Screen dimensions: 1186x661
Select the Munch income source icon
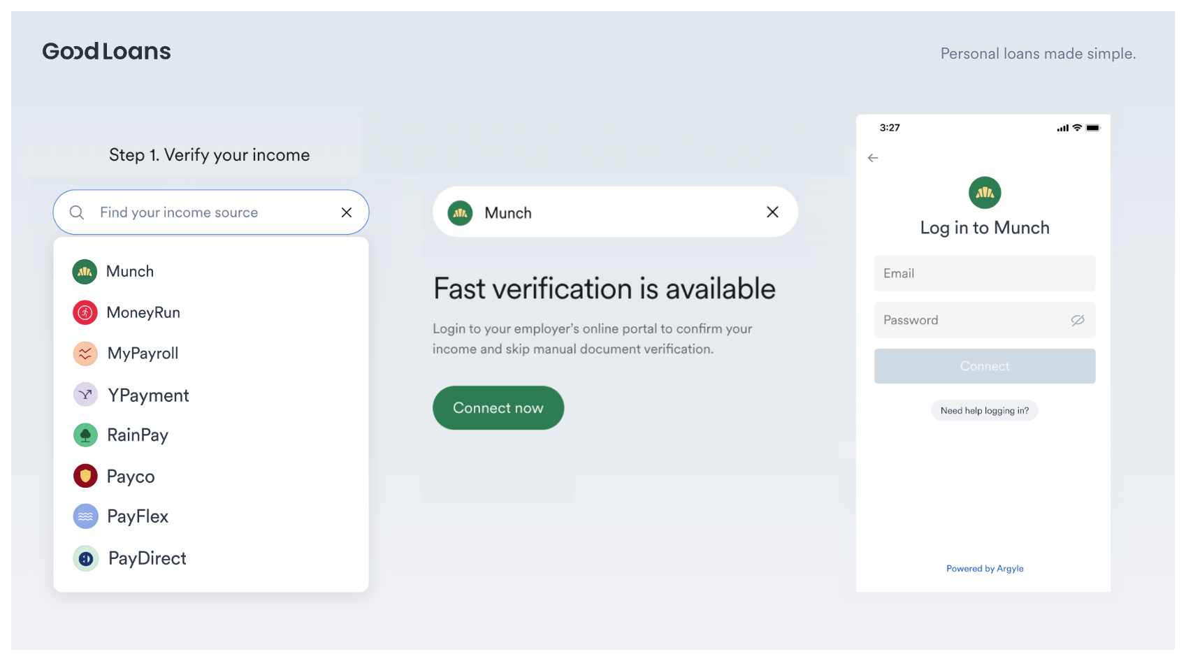85,271
